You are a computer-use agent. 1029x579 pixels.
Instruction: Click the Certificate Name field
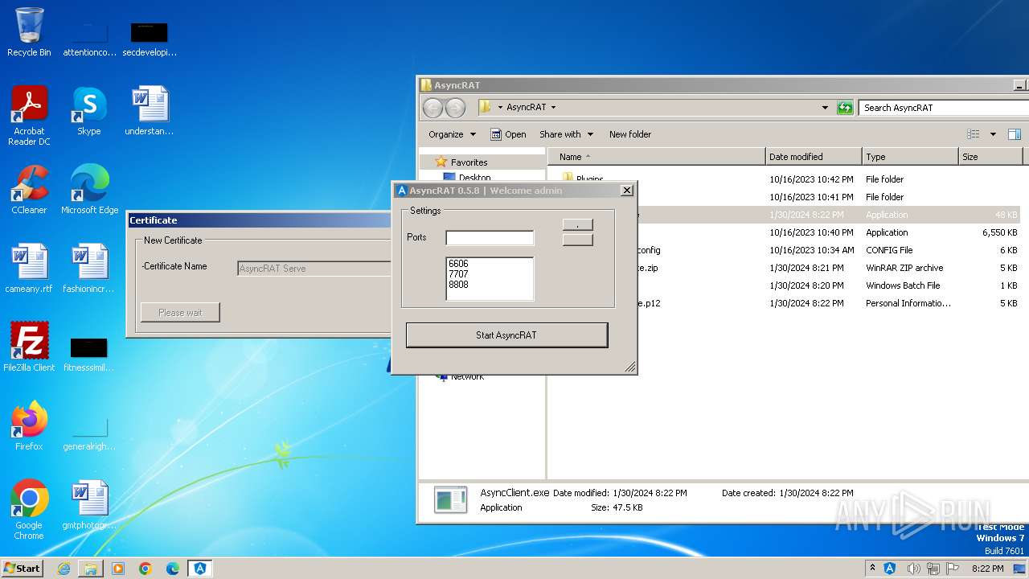click(x=314, y=269)
